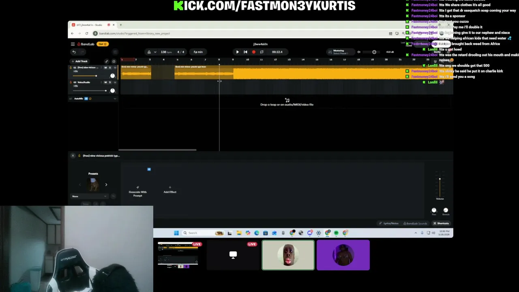Screen dimensions: 519x292
Task: Expand the AutoMix section chevron
Action: click(115, 99)
